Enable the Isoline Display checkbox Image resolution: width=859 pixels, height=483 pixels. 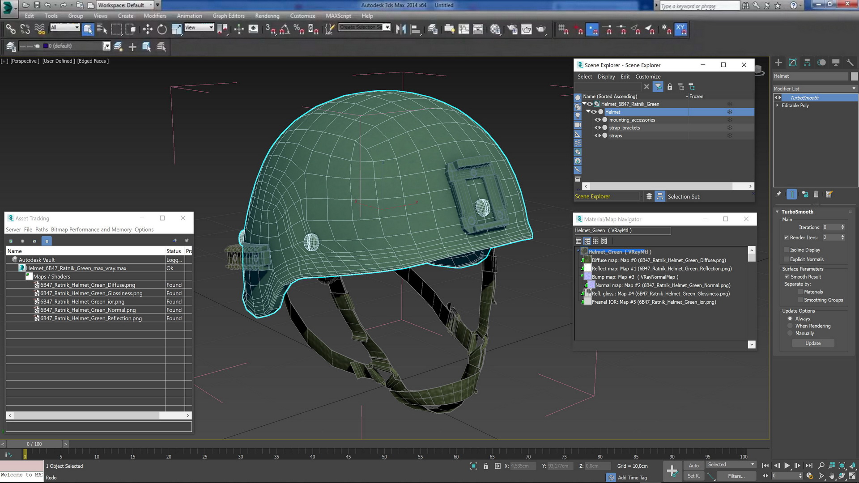787,250
